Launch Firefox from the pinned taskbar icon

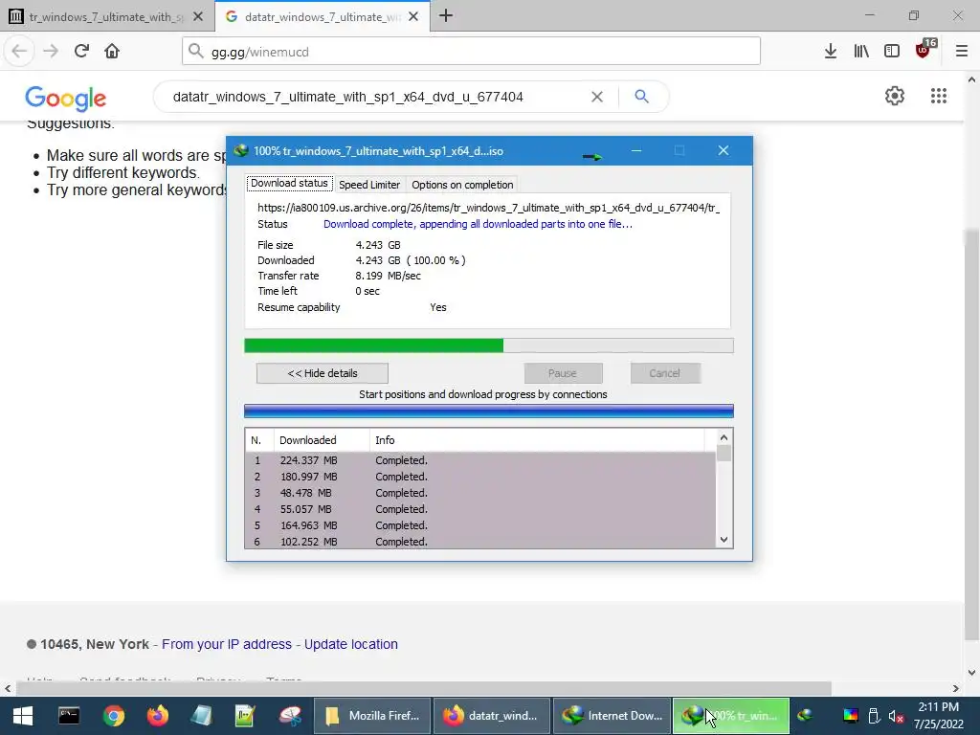[x=158, y=716]
